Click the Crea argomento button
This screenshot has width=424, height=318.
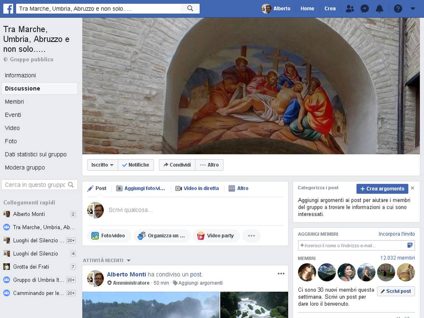pos(382,189)
